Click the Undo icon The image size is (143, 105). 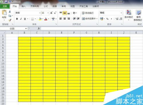[10, 1]
